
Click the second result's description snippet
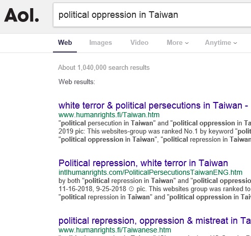(155, 189)
